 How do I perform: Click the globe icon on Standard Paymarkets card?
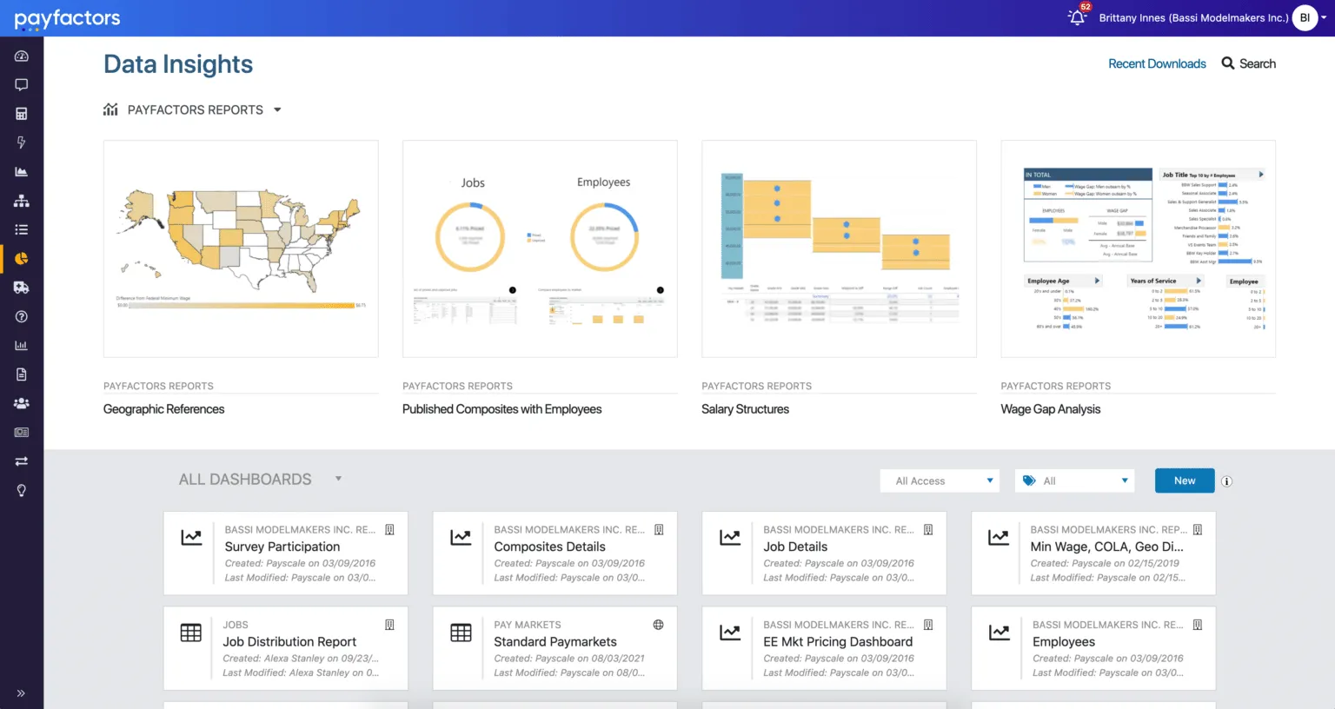point(659,625)
